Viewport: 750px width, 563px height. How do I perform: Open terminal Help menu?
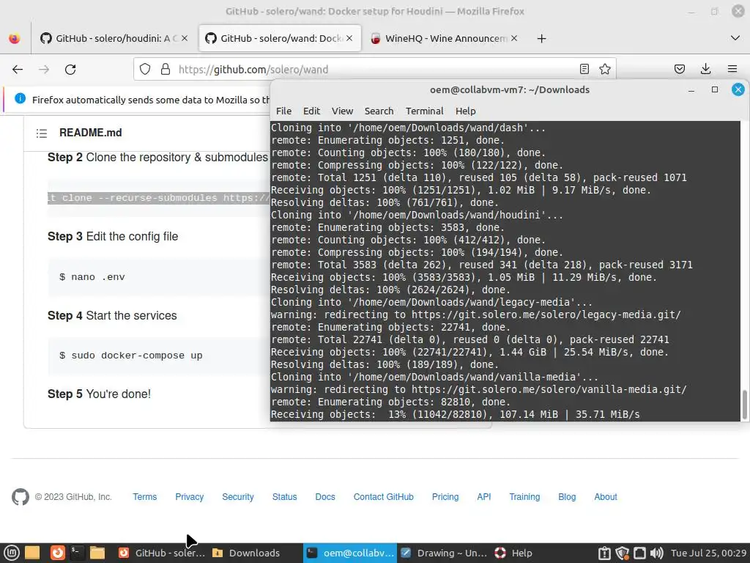tap(465, 111)
